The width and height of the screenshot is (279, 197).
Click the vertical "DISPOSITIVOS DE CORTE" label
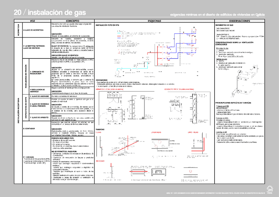click(x=26, y=108)
